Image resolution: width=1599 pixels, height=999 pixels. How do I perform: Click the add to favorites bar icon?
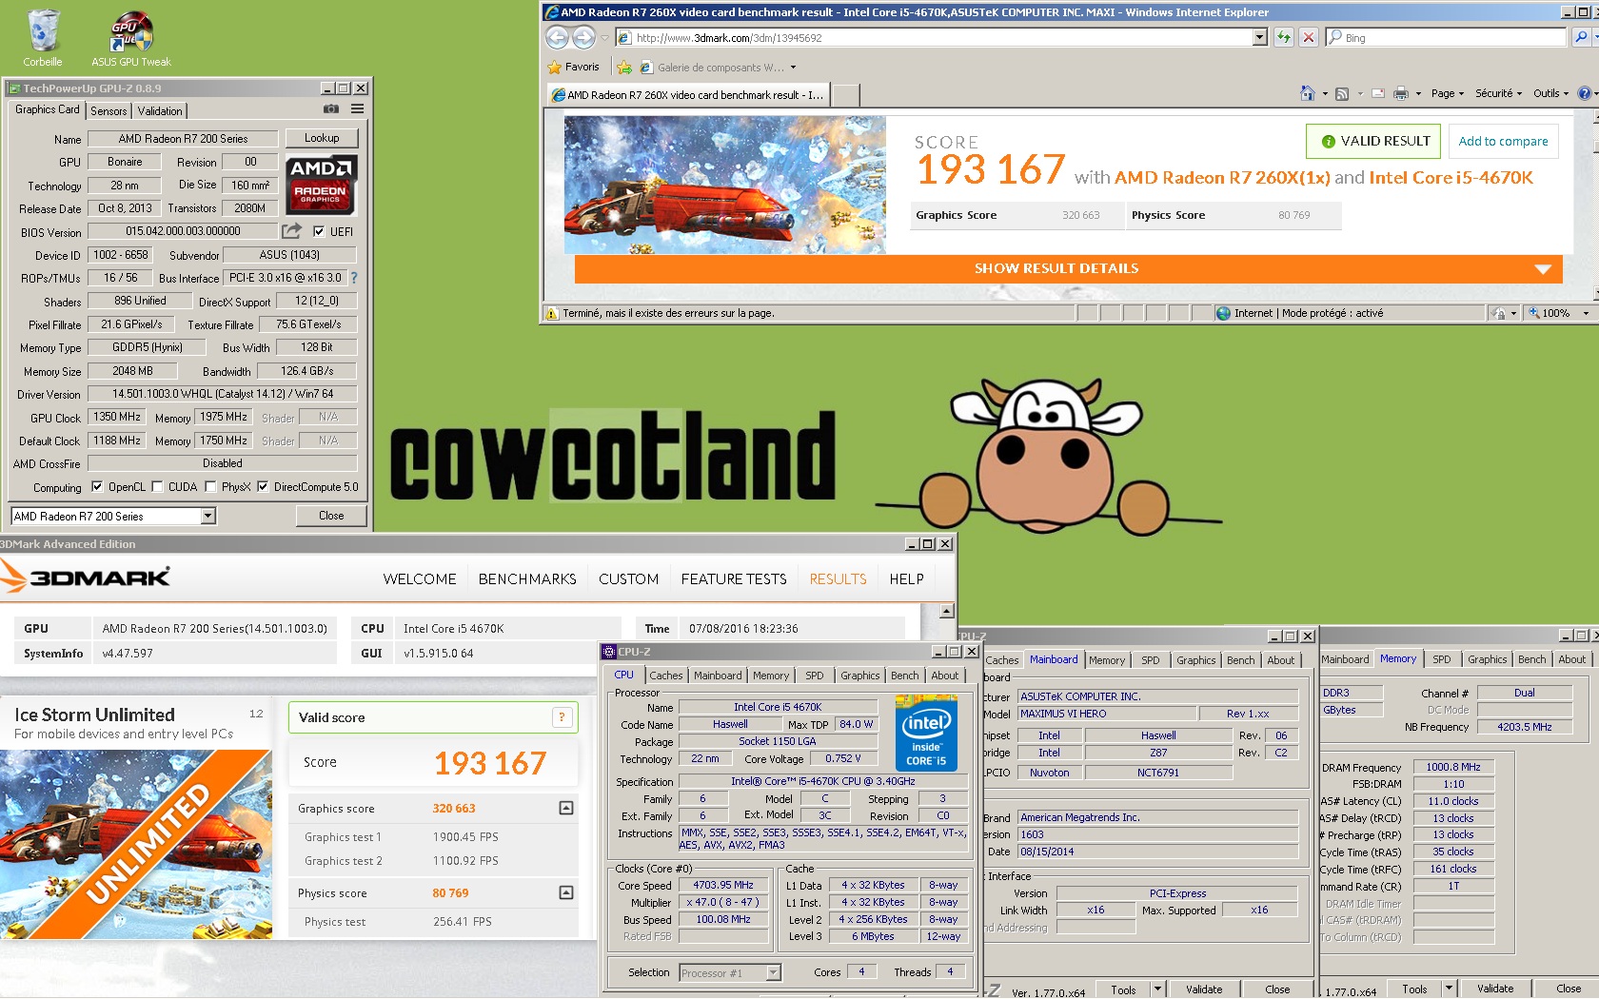pos(624,68)
